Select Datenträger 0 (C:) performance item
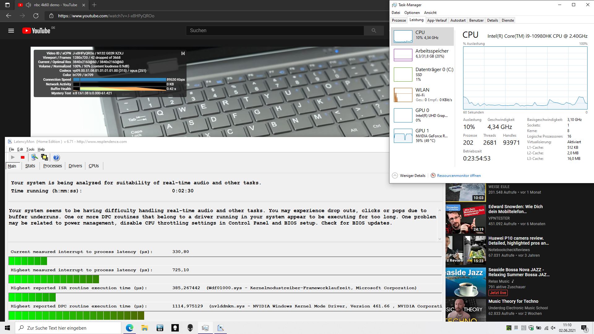Image resolution: width=594 pixels, height=334 pixels. point(422,75)
